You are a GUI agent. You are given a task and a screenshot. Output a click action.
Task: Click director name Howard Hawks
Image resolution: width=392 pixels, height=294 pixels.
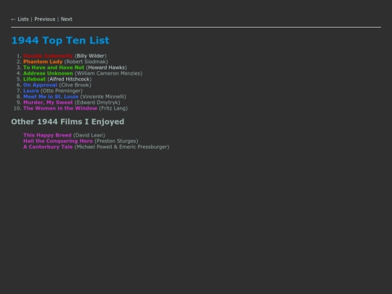click(x=107, y=68)
